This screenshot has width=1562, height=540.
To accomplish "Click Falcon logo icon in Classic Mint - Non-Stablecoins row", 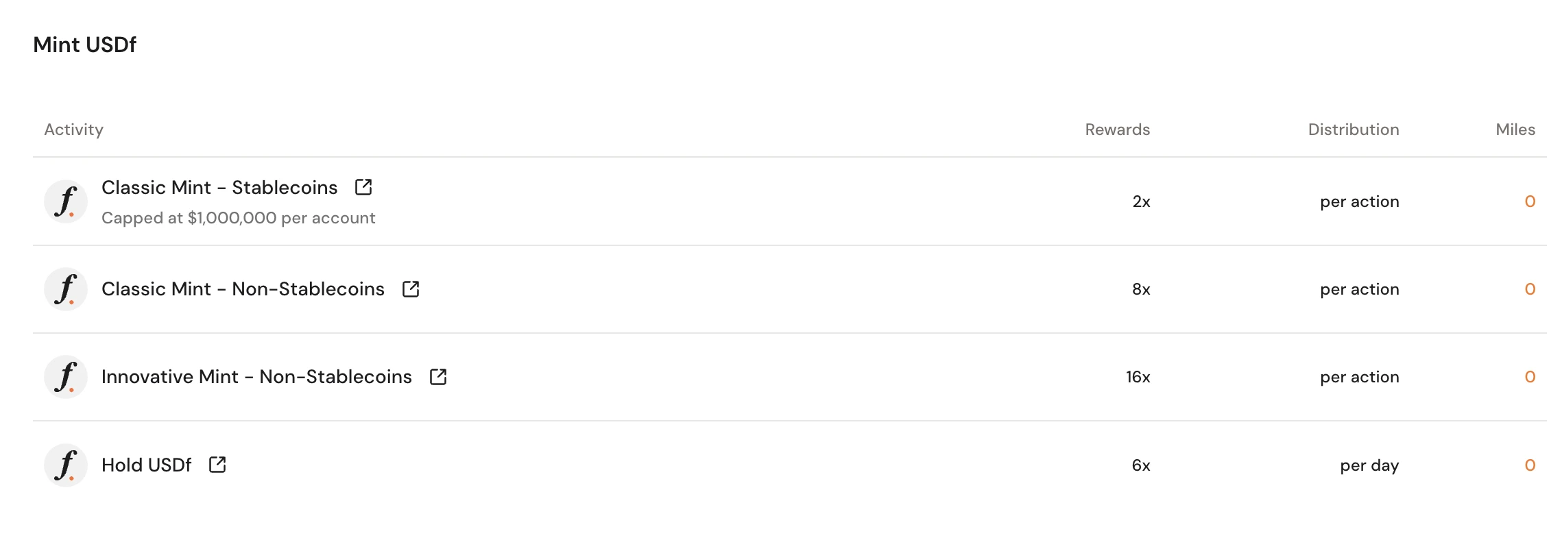I will 66,289.
